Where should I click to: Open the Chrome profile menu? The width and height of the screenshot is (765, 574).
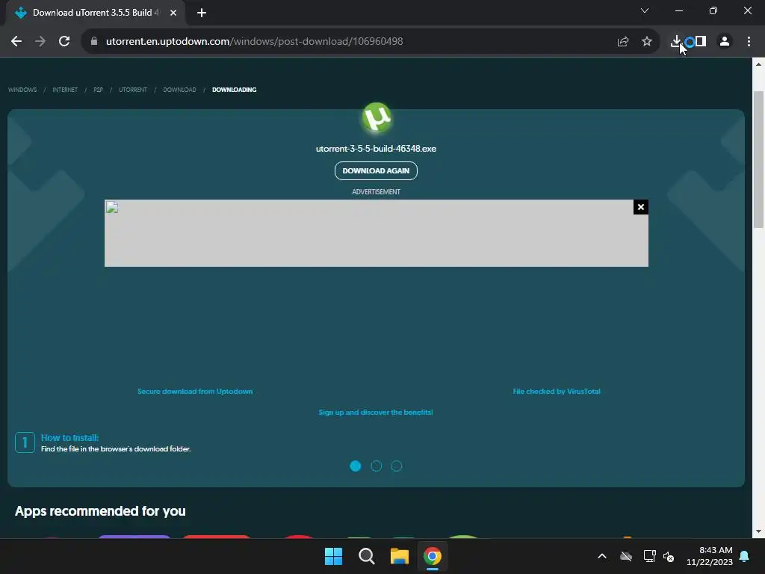(x=725, y=42)
